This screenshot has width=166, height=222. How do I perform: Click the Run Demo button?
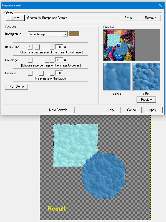tap(17, 87)
